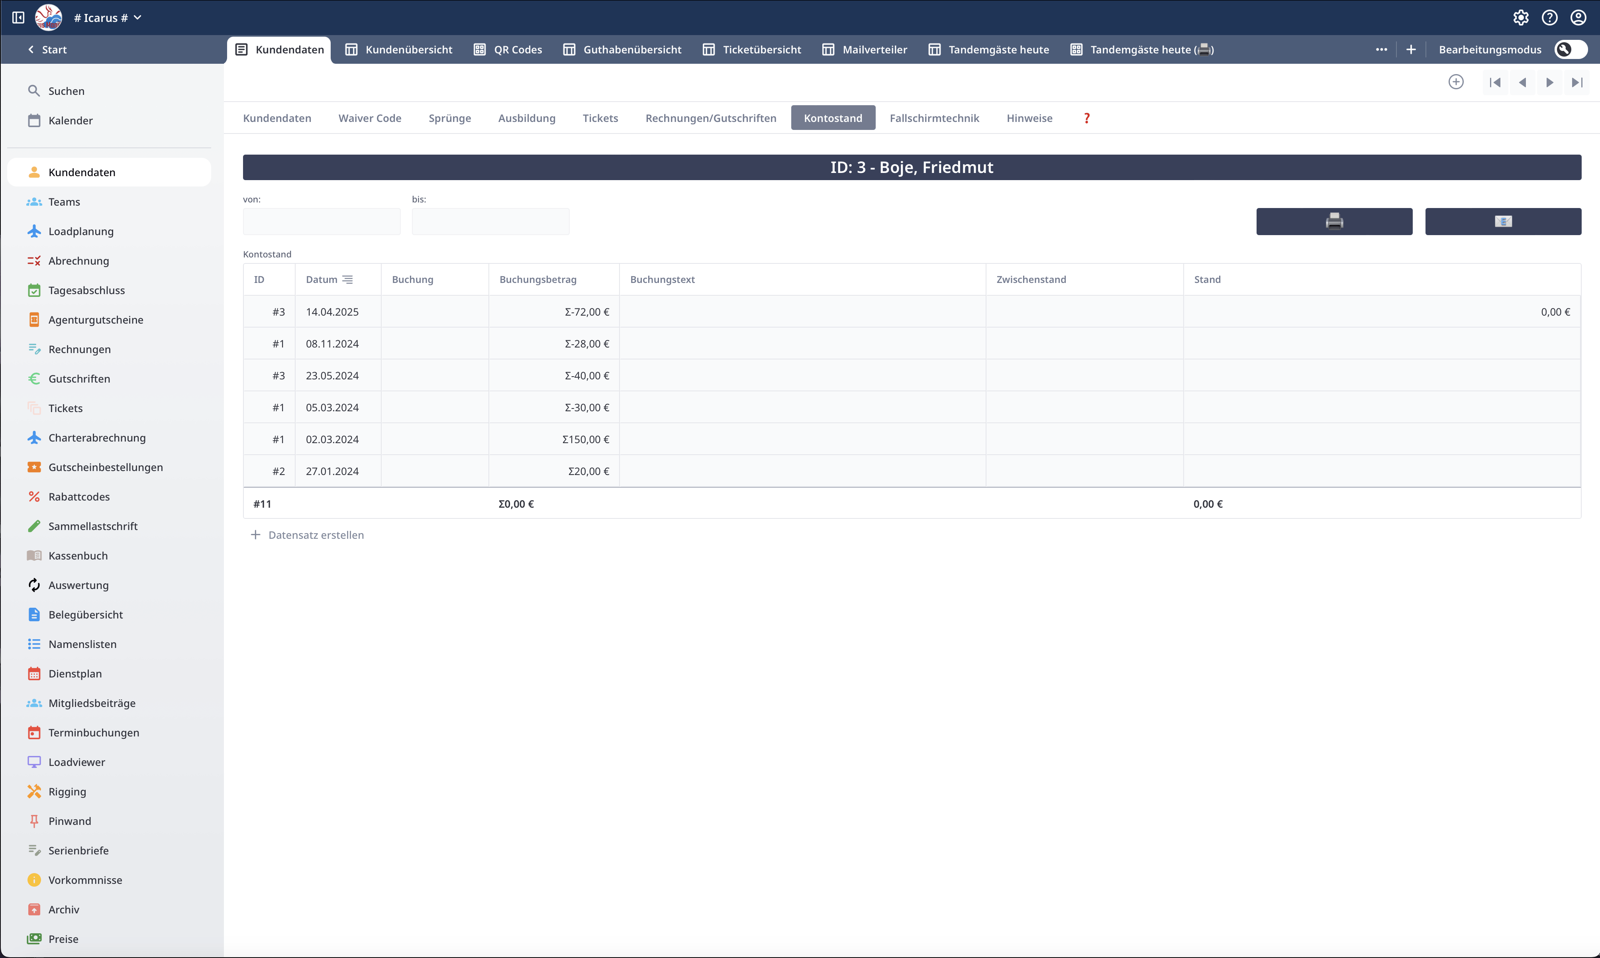This screenshot has height=958, width=1600.
Task: Toggle the sidebar panel icon
Action: (x=18, y=18)
